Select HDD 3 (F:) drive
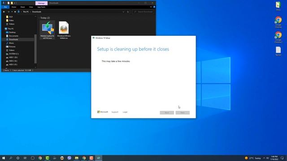The image size is (287, 161). point(13,64)
